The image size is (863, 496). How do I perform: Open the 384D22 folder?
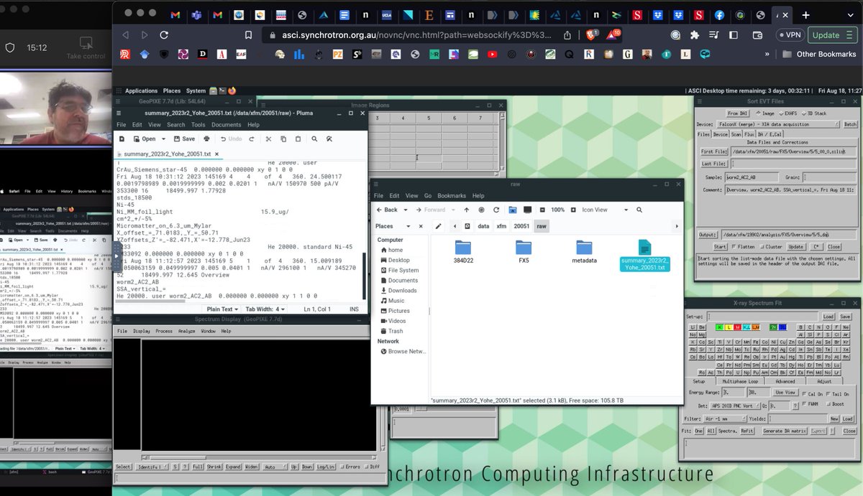463,253
